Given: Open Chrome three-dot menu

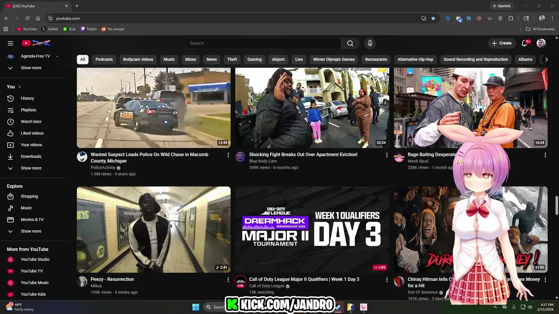Looking at the screenshot, I should click(552, 18).
